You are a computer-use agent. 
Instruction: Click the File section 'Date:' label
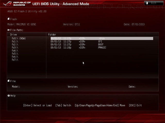click(132, 87)
